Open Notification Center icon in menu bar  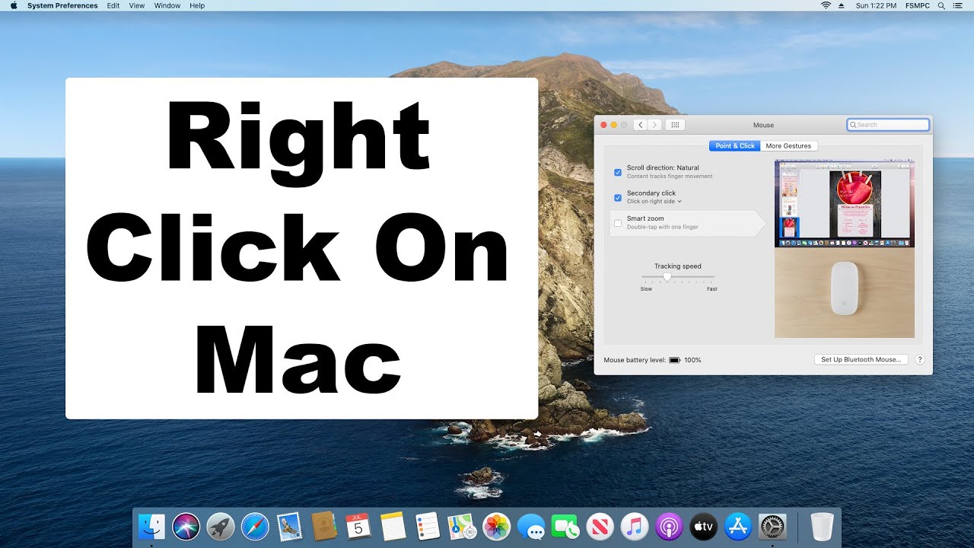[x=957, y=5]
